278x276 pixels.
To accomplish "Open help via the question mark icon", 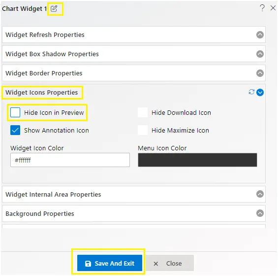I will pos(262,8).
